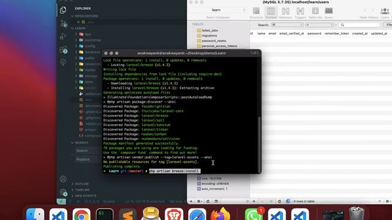Switch to Table Info view in Sequel Pro
The height and width of the screenshot is (220, 392).
tap(315, 13)
